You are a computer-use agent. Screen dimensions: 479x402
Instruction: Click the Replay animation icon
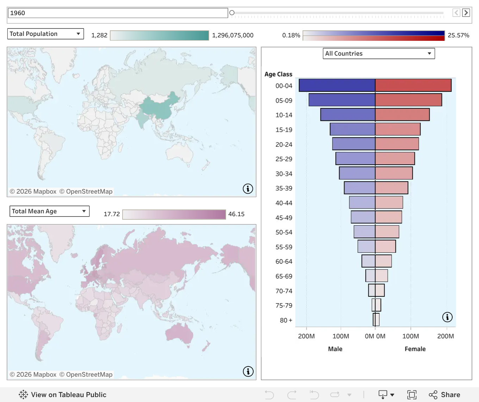(335, 395)
